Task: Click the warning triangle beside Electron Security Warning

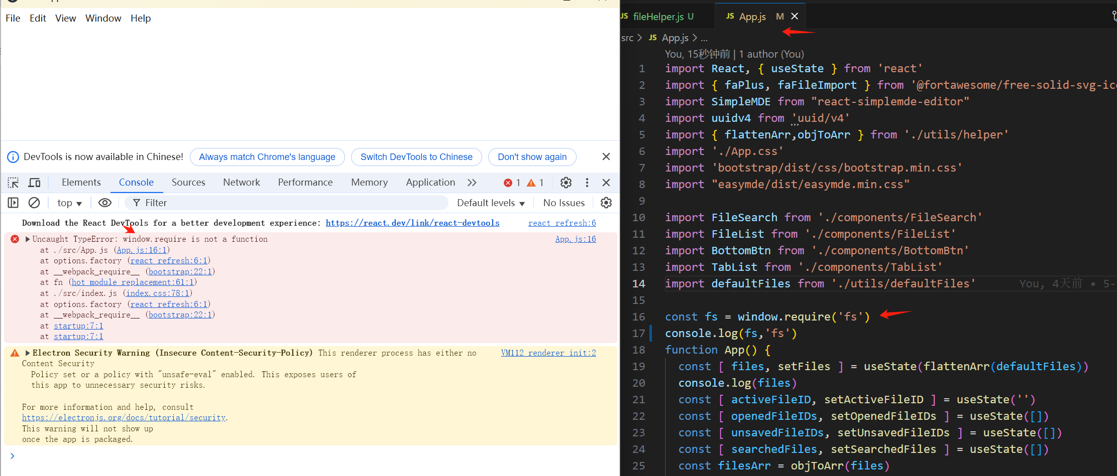Action: tap(15, 353)
